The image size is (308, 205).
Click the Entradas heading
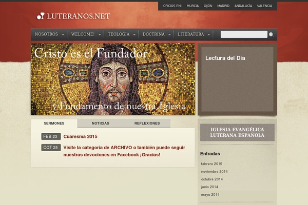point(210,154)
